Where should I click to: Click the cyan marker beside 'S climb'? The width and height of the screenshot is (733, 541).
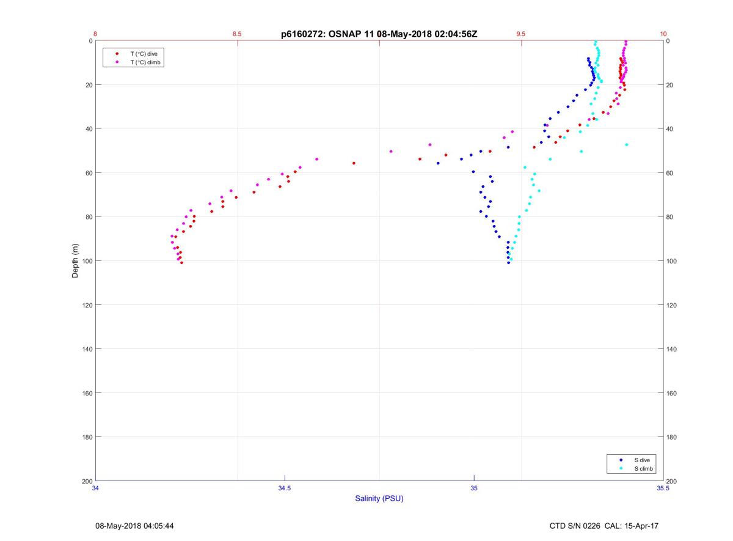(x=621, y=469)
